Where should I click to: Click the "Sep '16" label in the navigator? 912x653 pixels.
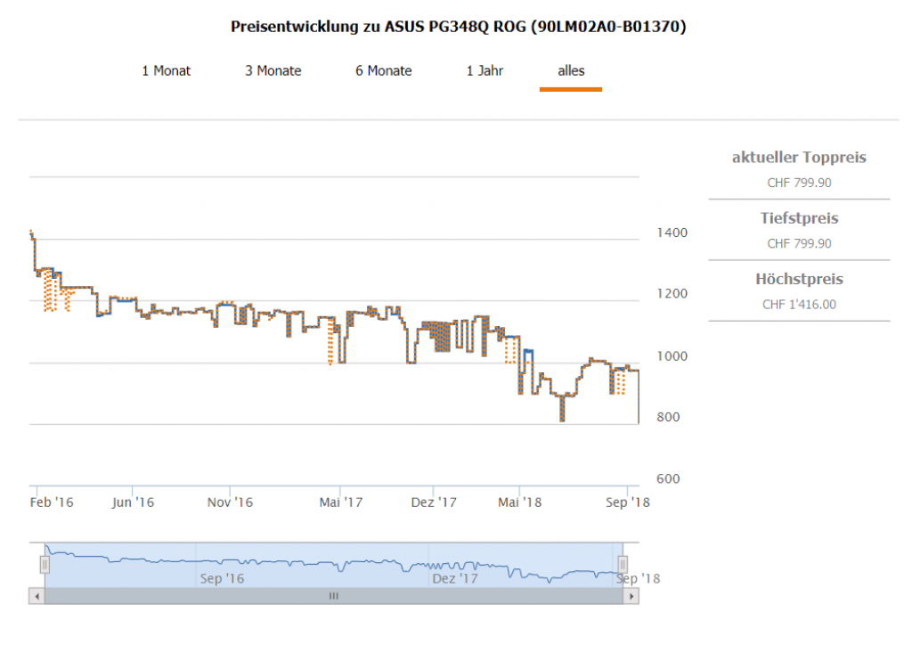point(223,579)
